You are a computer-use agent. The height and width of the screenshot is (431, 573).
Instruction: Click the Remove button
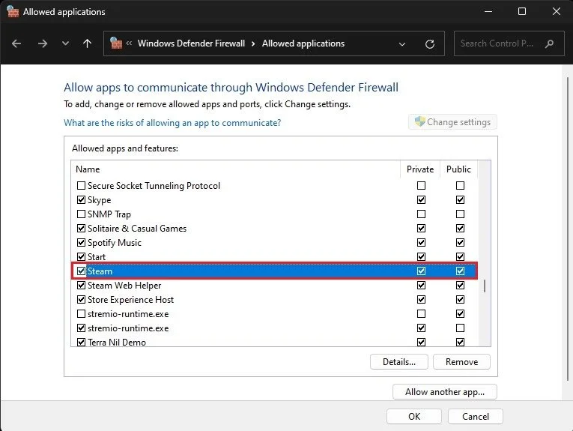(461, 362)
